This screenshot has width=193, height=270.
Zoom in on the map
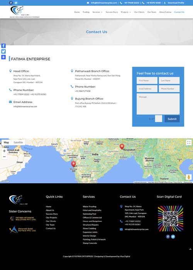[x=4, y=151]
